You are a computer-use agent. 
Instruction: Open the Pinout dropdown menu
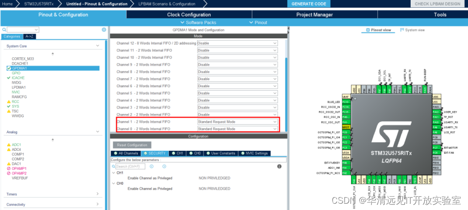click(258, 23)
